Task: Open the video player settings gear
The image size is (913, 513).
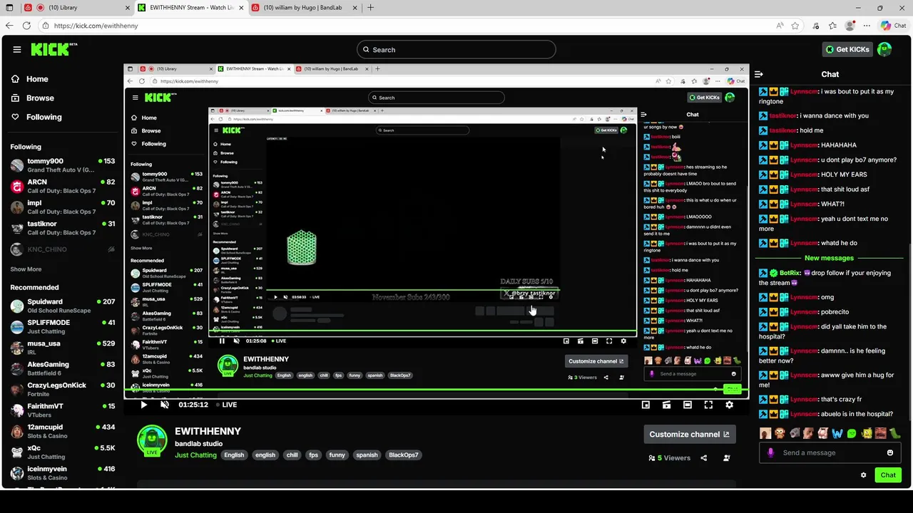Action: (729, 405)
